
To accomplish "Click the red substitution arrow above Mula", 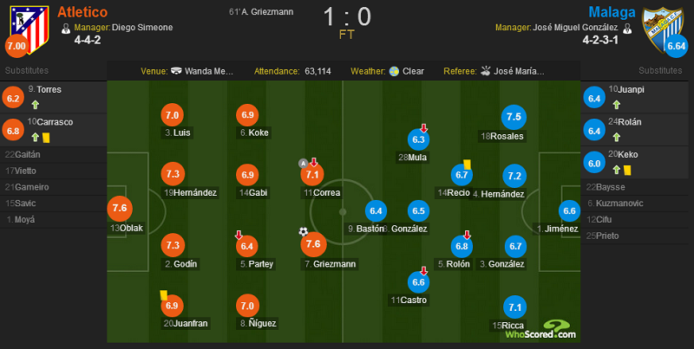I will 423,128.
